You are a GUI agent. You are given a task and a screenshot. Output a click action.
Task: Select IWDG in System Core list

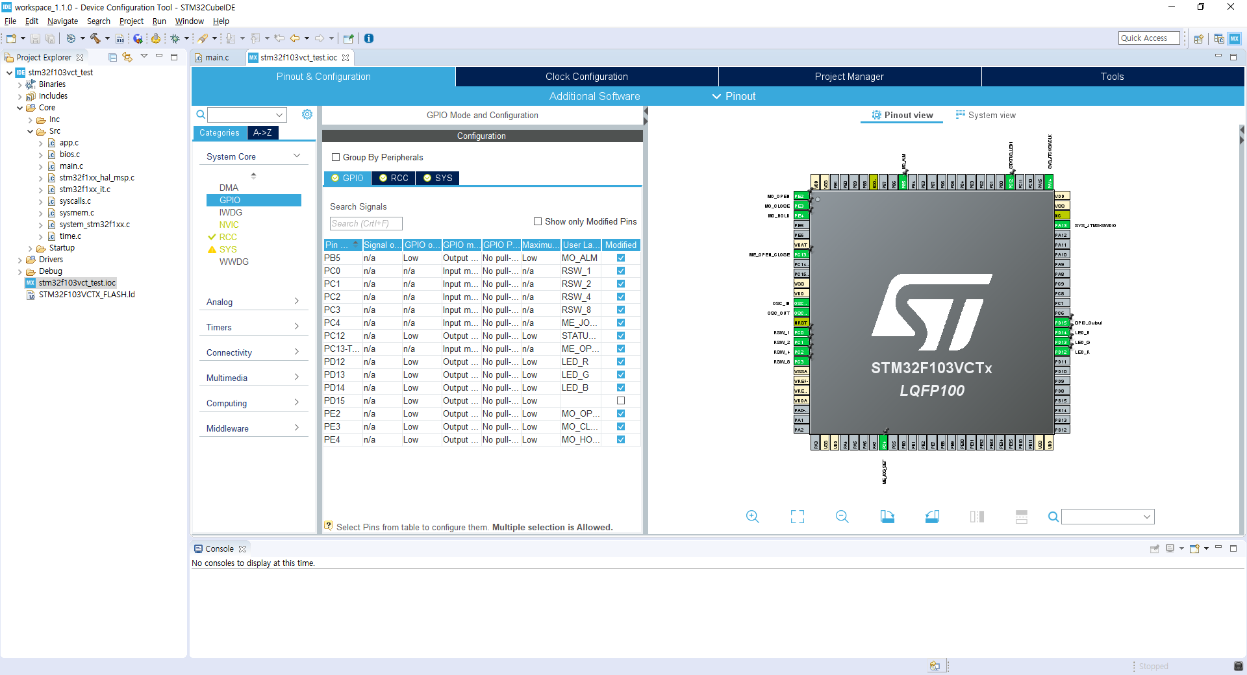tap(231, 212)
